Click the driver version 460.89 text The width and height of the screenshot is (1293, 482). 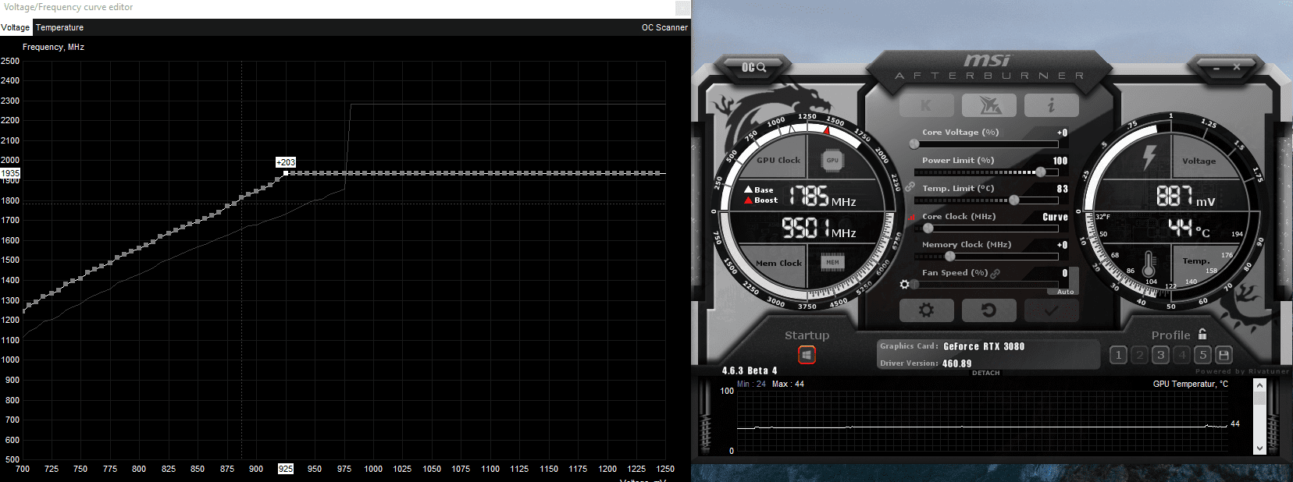pos(957,363)
